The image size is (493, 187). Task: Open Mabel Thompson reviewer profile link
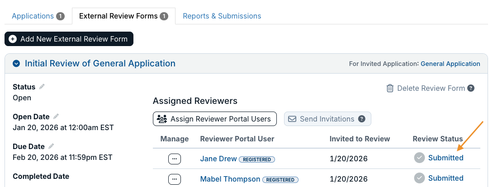[x=230, y=179]
